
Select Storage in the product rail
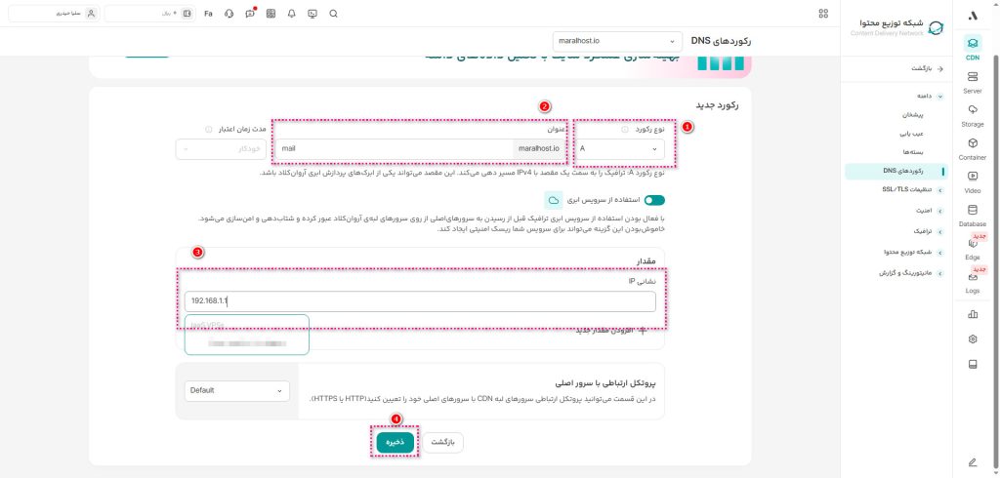click(973, 115)
